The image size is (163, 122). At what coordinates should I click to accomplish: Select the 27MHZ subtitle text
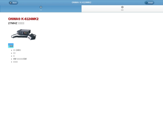pyautogui.click(x=16, y=23)
